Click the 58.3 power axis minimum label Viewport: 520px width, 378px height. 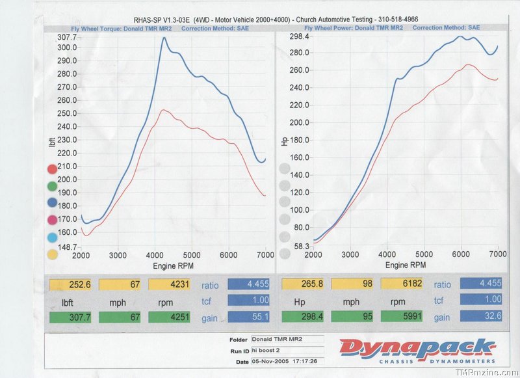(x=302, y=246)
